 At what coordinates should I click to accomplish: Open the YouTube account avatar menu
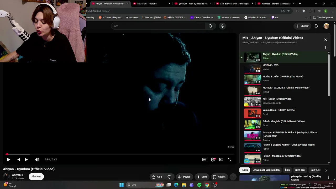pos(326,26)
